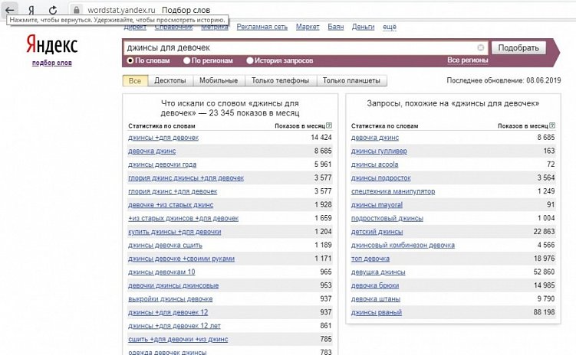Open the Рекламная сеть link
Screen dimensions: 576x355
(262, 27)
